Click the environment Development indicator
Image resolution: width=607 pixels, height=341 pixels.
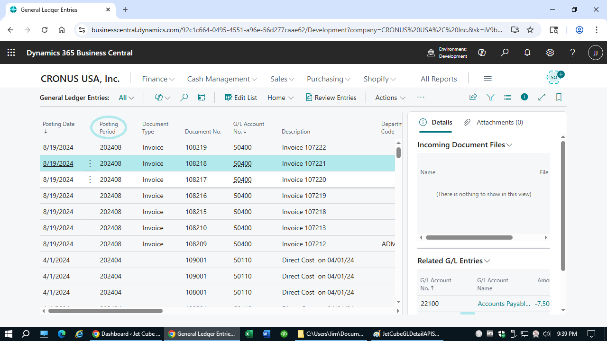point(447,53)
